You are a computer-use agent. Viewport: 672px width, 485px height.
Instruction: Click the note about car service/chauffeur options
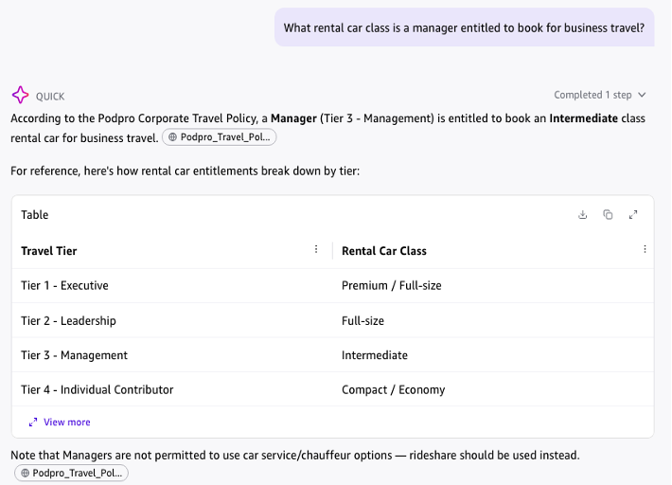pos(295,455)
